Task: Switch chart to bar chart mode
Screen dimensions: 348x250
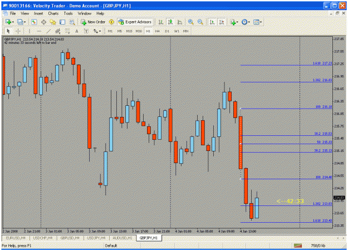Action: (x=161, y=22)
